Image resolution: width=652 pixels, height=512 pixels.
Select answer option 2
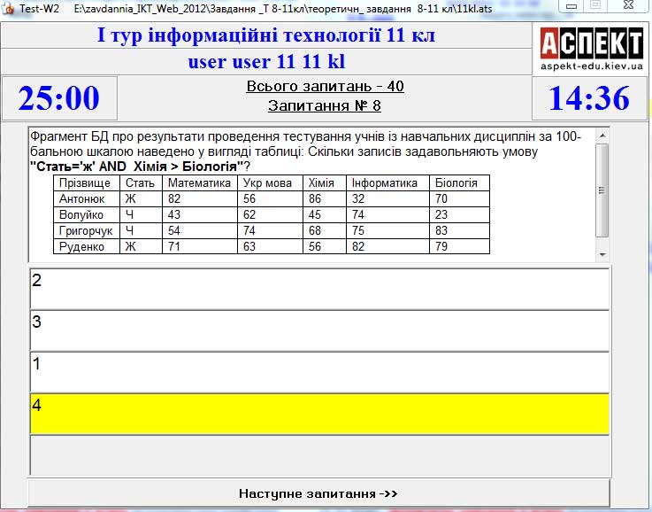pyautogui.click(x=319, y=289)
